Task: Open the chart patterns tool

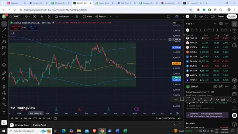Action: tap(4, 42)
